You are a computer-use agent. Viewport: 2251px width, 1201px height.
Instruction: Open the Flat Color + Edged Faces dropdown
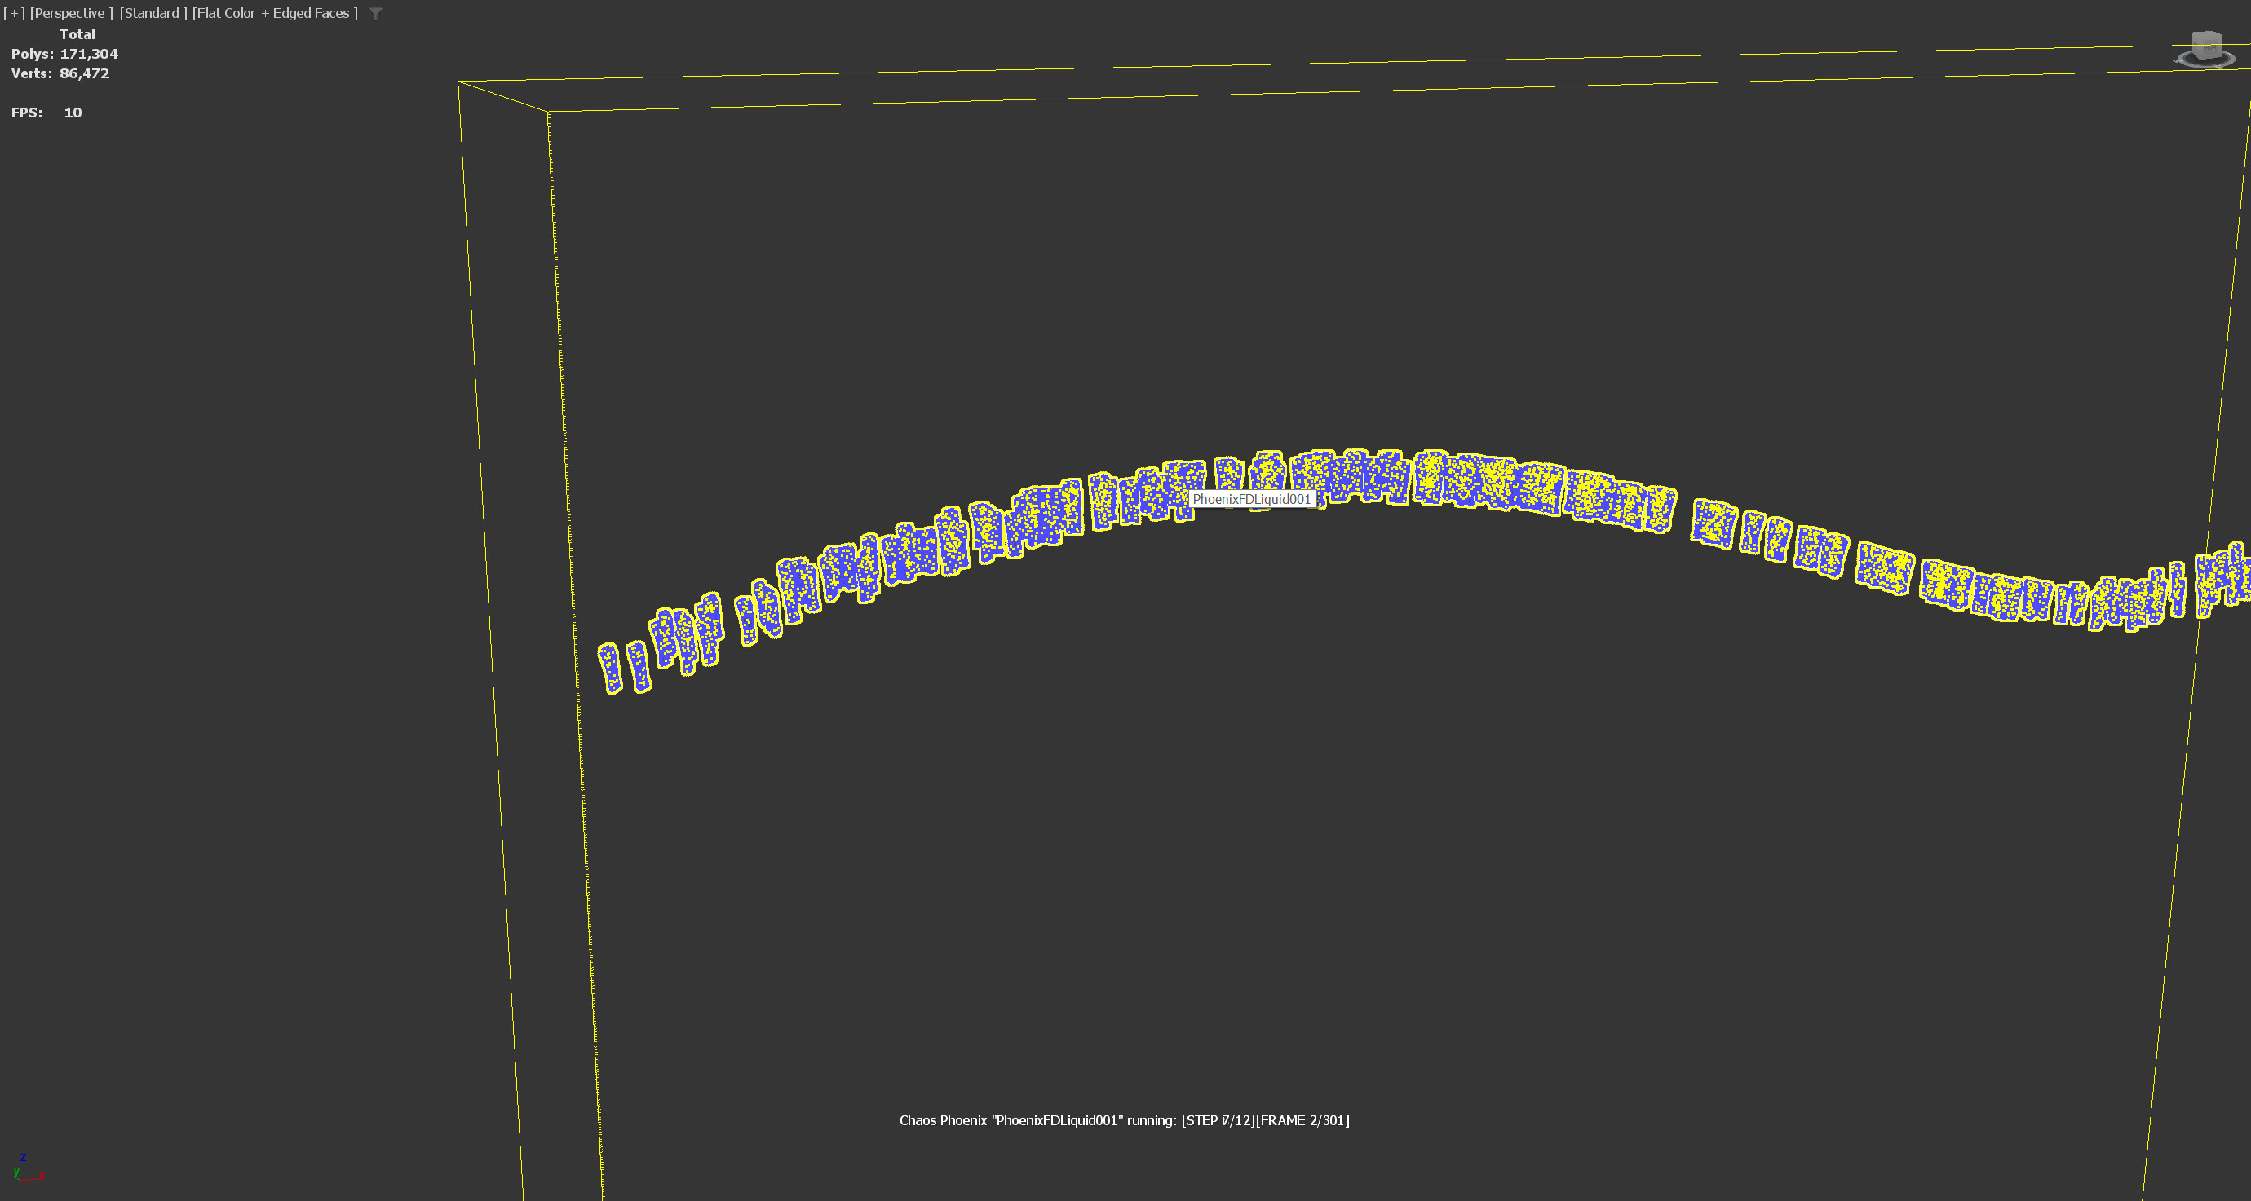[x=274, y=13]
